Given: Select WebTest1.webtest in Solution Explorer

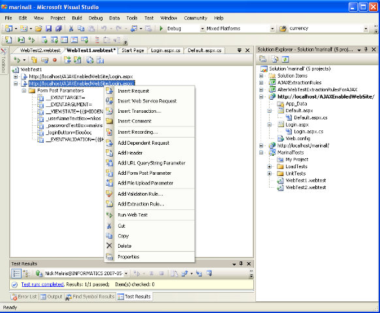Looking at the screenshot, I should pyautogui.click(x=306, y=181).
